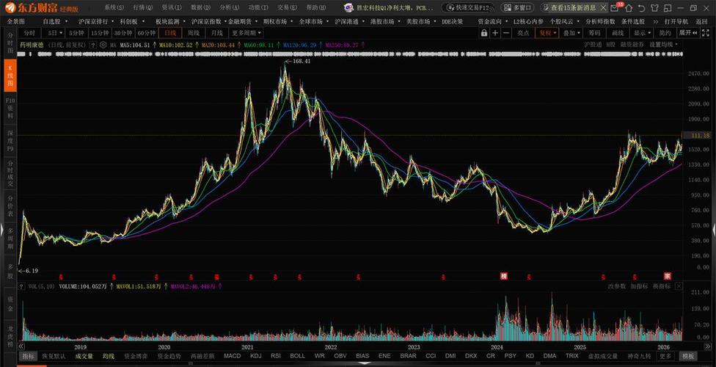716x367 pixels.
Task: Open the mail messages envelope icon
Action: 615,8
